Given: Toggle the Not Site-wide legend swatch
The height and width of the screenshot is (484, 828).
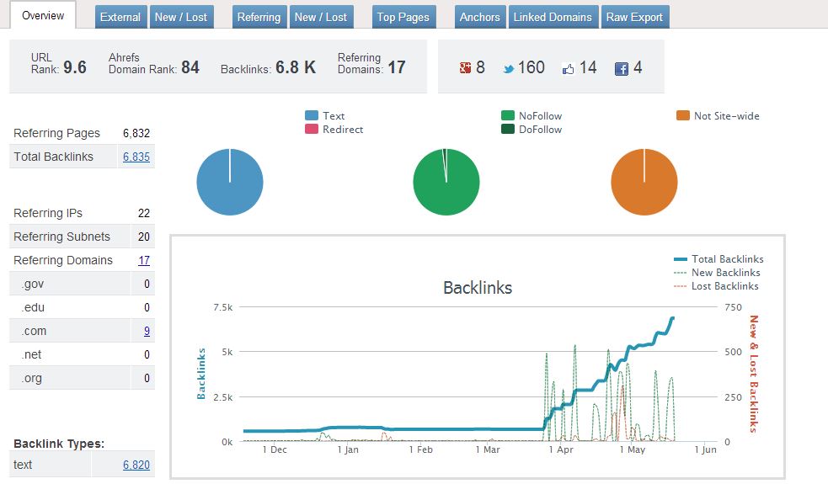Looking at the screenshot, I should click(x=683, y=115).
